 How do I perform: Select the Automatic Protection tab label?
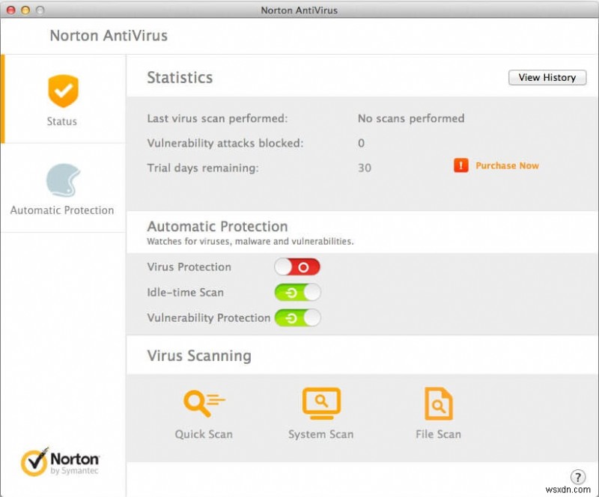click(62, 210)
